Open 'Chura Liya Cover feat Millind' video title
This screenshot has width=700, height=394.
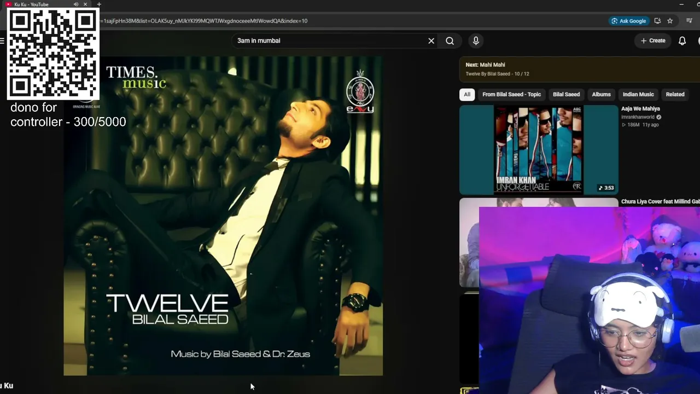point(661,201)
